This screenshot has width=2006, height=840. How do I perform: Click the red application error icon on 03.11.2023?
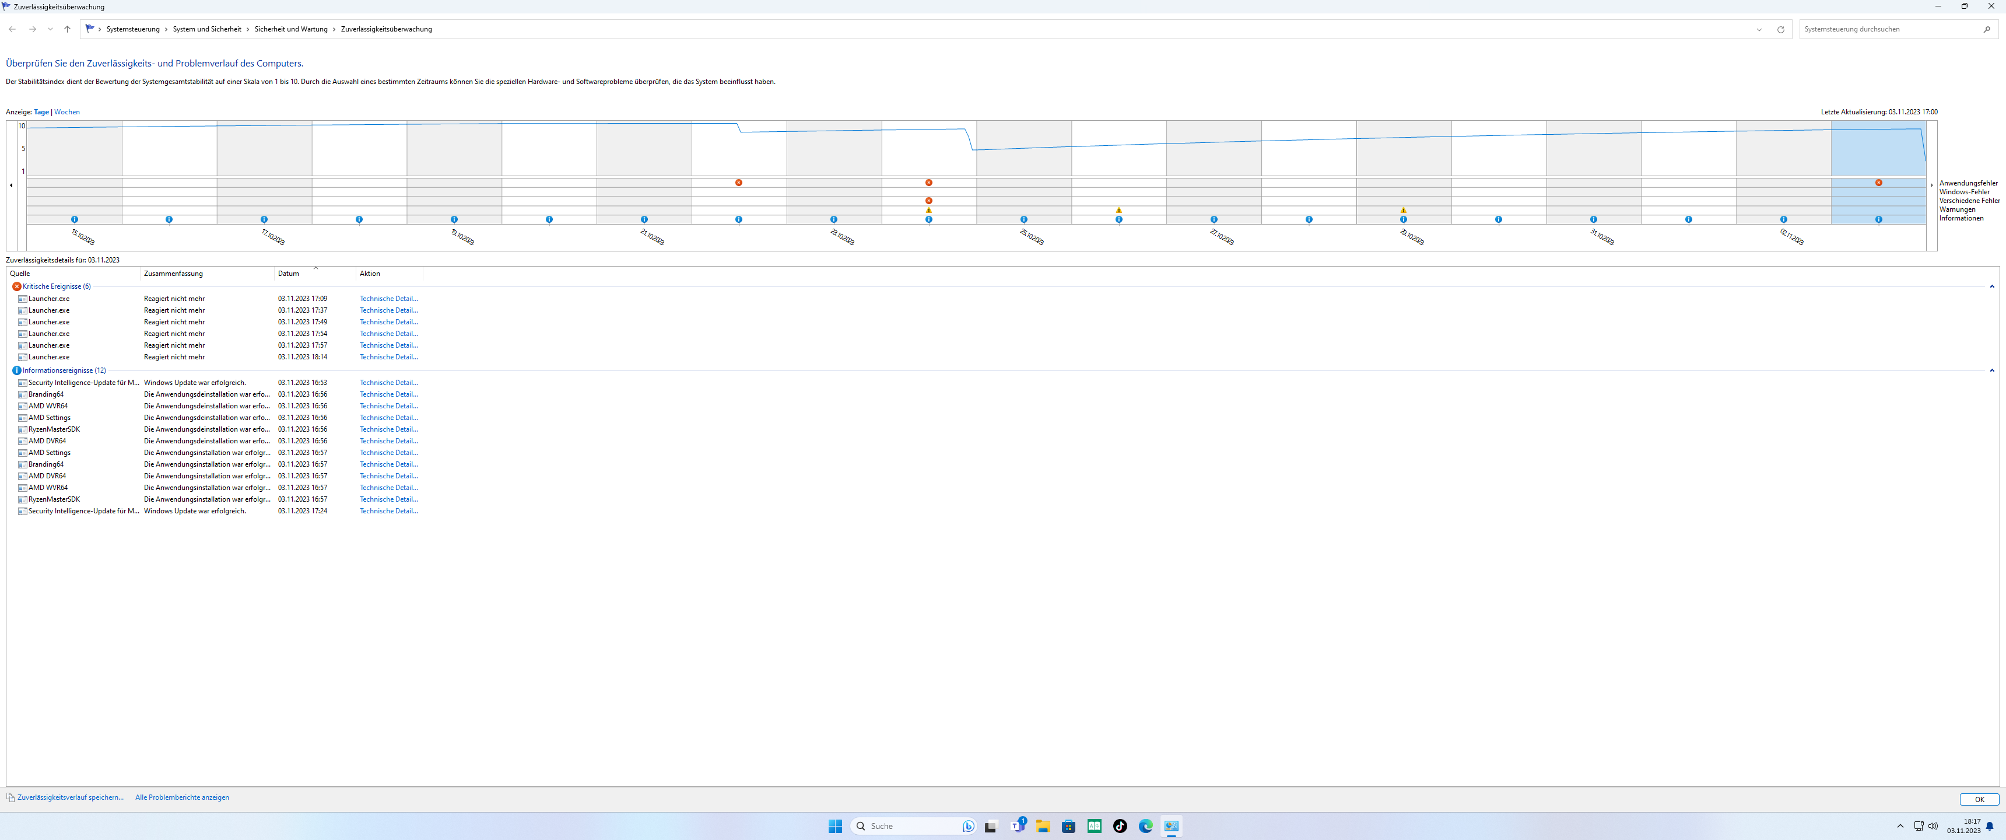click(1878, 183)
